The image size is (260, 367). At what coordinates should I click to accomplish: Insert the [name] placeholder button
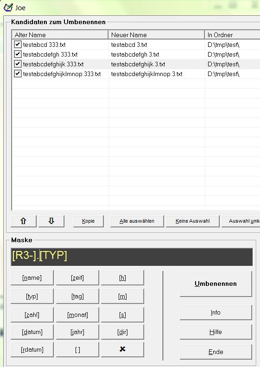click(32, 278)
